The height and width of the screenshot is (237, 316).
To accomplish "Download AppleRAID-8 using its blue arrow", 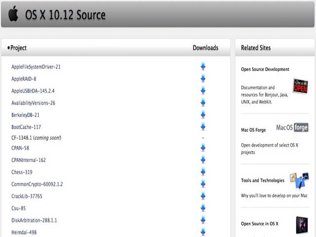I will (203, 79).
